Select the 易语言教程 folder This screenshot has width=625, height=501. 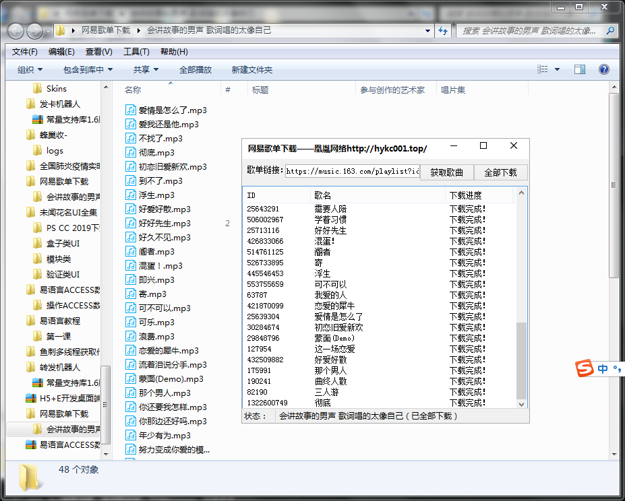click(53, 321)
